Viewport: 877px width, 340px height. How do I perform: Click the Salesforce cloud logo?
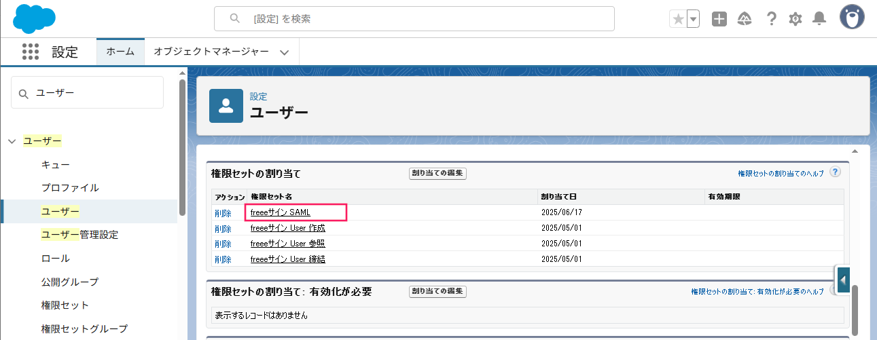point(35,18)
